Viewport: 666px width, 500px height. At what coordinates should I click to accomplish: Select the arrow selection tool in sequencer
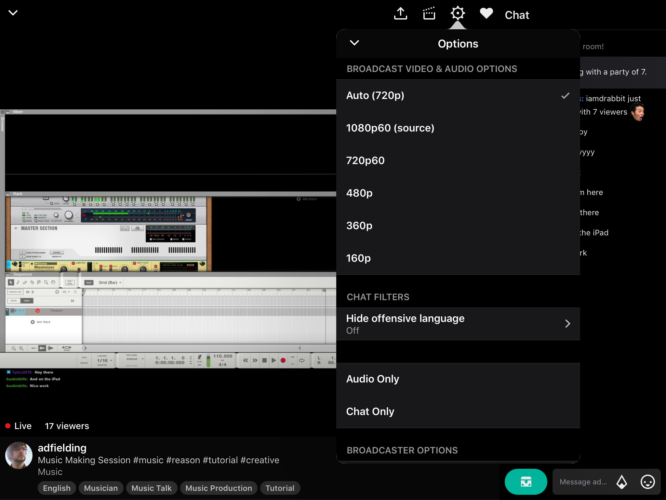click(x=11, y=283)
